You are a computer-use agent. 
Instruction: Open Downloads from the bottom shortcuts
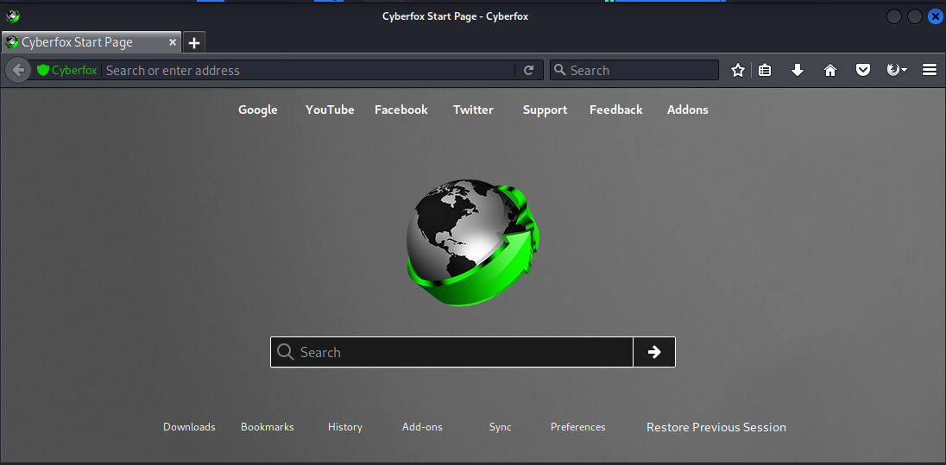(189, 427)
